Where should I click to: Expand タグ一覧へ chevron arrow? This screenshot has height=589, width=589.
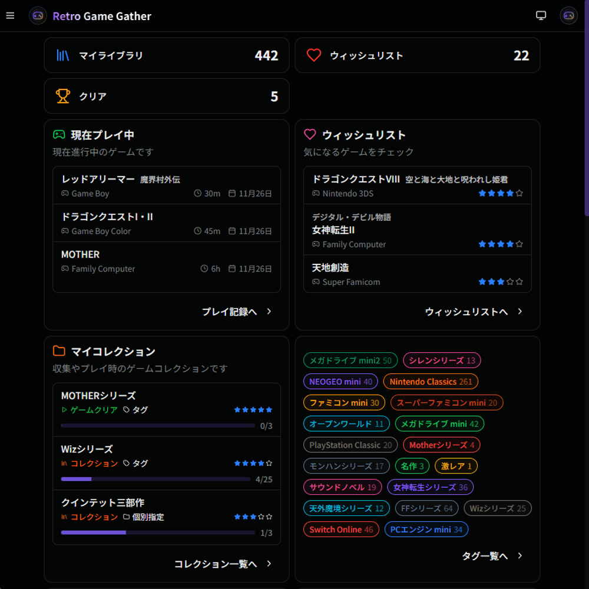tap(520, 555)
